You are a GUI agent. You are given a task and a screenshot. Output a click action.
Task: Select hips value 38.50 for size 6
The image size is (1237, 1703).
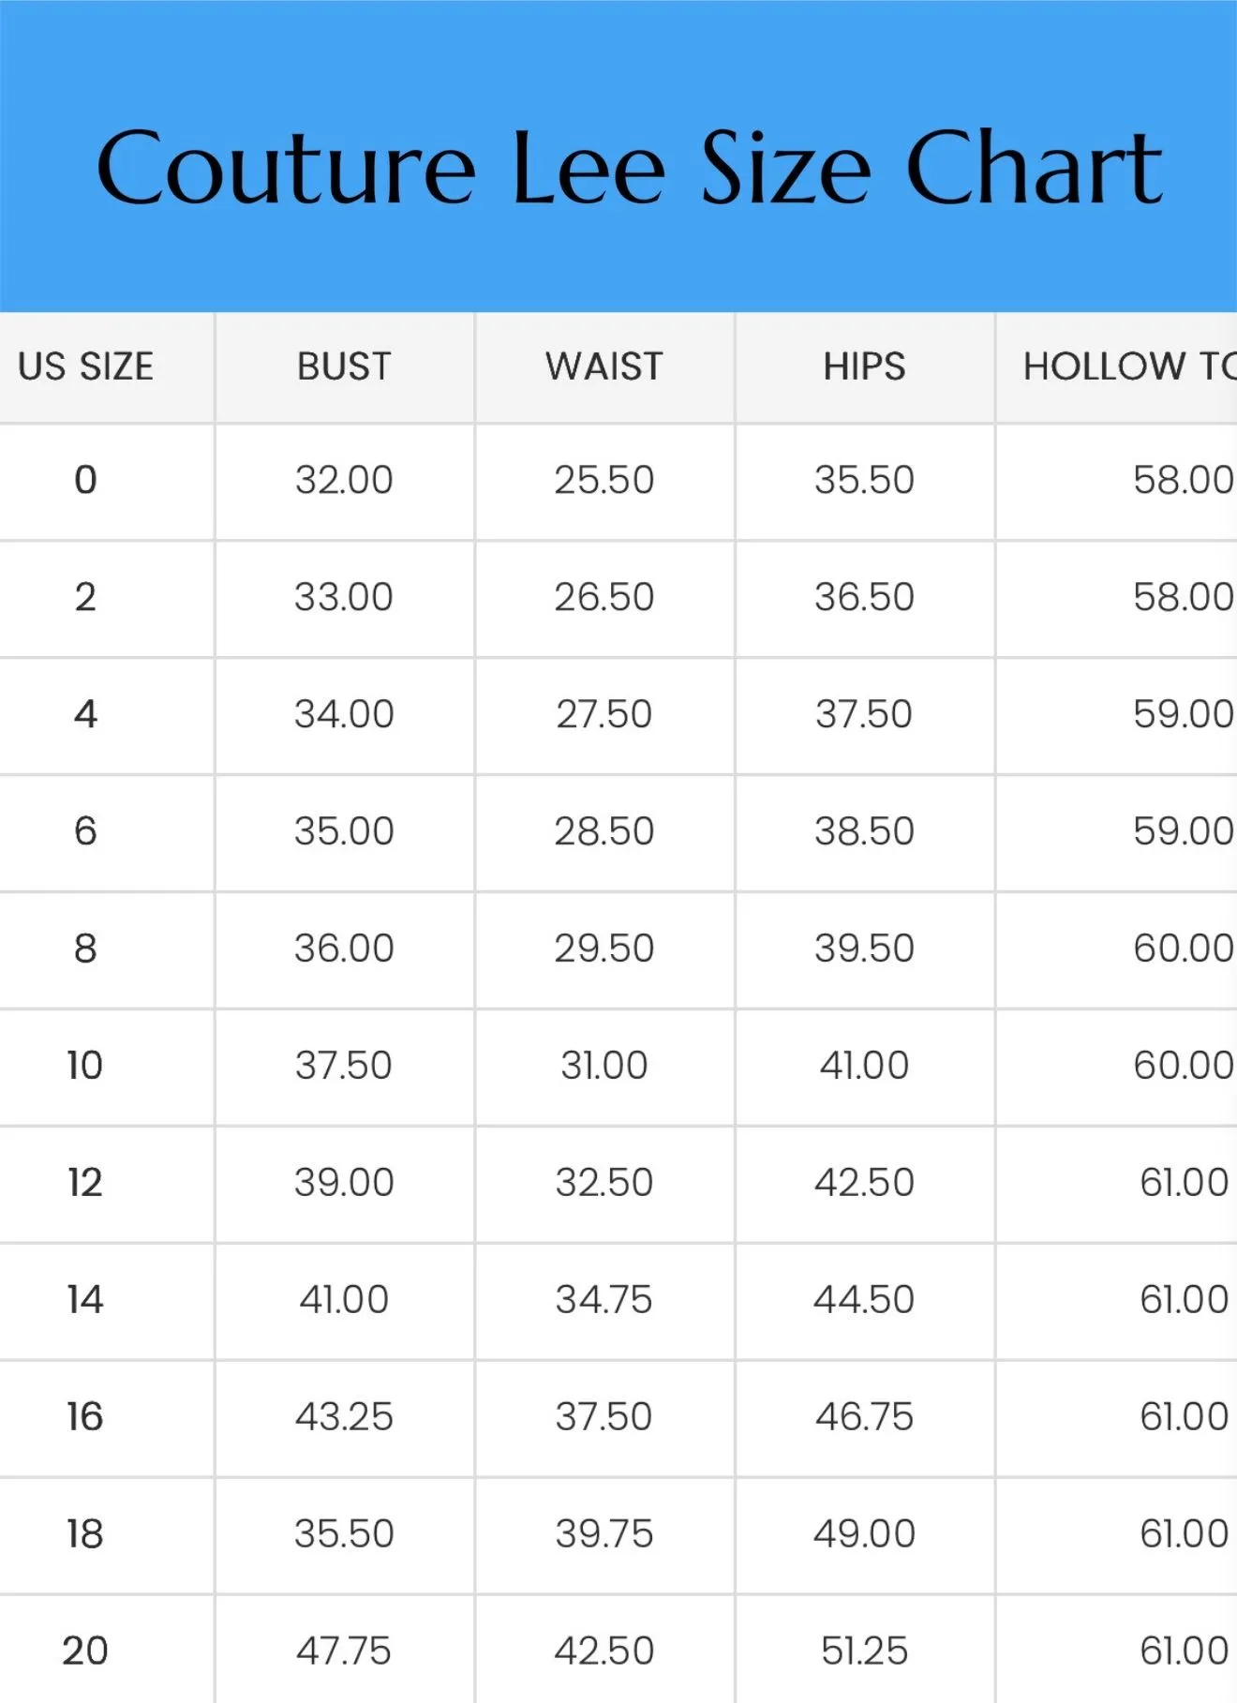(864, 831)
